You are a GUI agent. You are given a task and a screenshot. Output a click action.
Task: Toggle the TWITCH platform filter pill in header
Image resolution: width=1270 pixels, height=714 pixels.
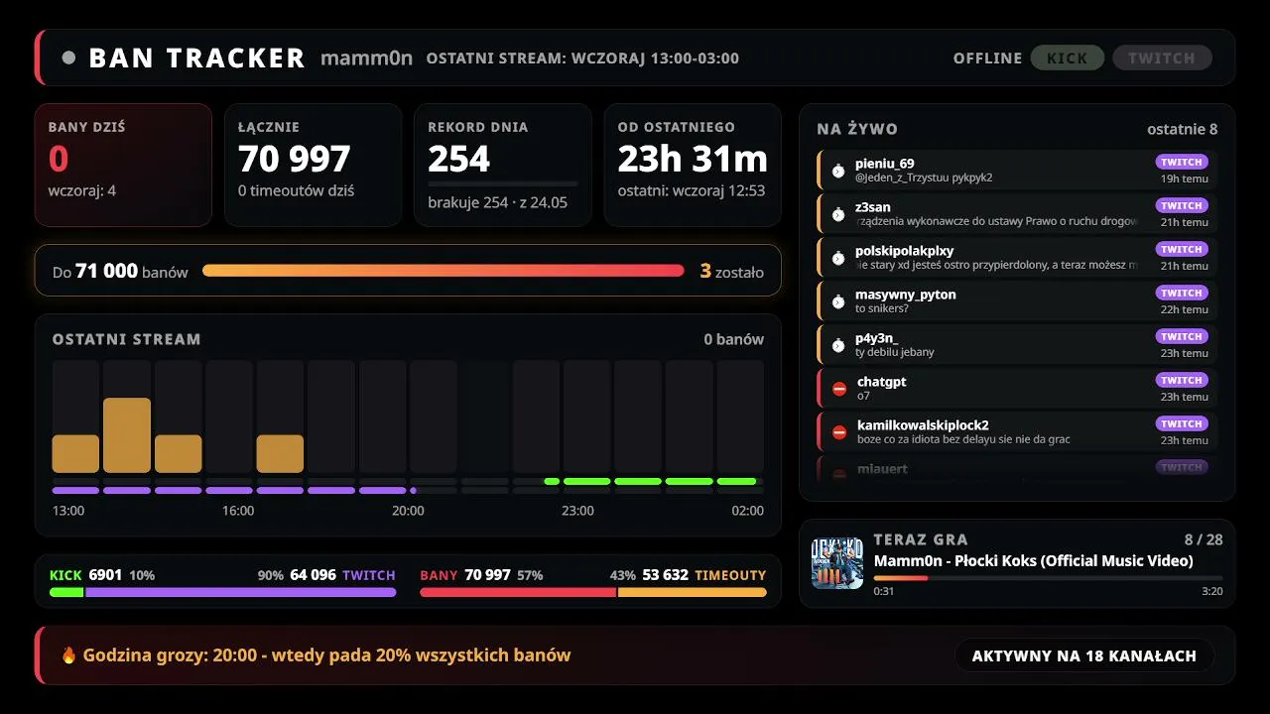coord(1162,58)
